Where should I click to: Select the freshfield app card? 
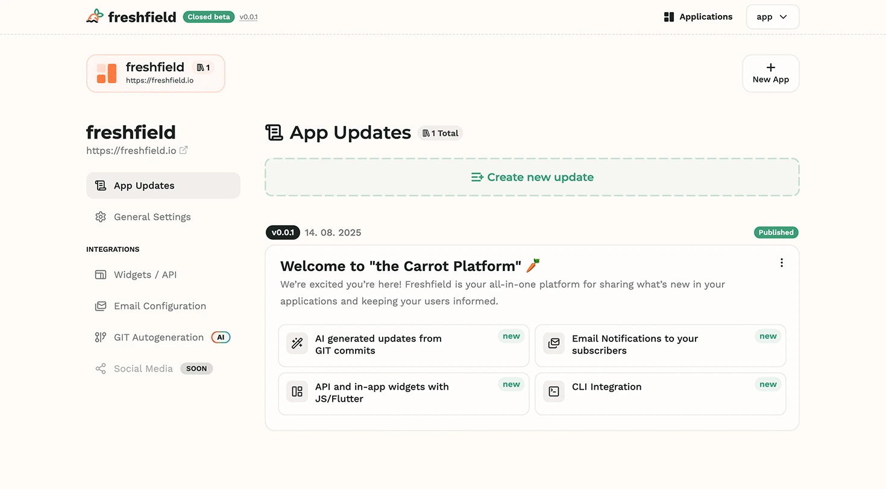click(156, 73)
